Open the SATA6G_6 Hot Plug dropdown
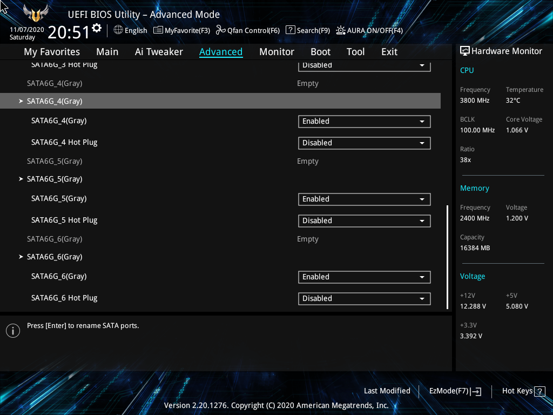Screen dimensions: 553x415 (364, 299)
